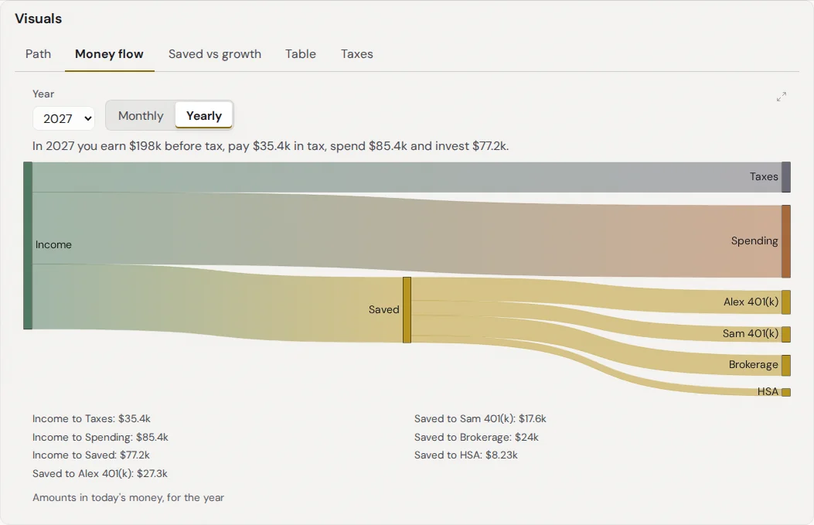Viewport: 814px width, 525px height.
Task: Click the Year label above the dropdown
Action: (43, 94)
